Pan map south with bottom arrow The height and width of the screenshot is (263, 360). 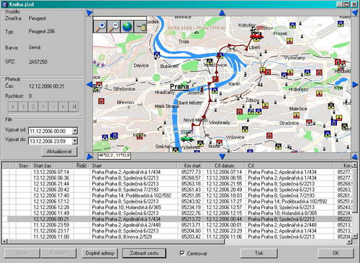click(222, 157)
